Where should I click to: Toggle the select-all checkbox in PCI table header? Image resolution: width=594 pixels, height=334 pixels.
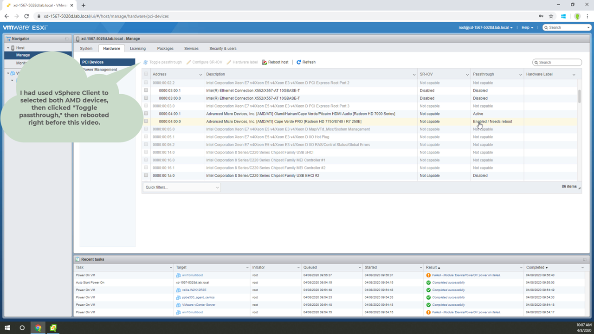tap(146, 74)
